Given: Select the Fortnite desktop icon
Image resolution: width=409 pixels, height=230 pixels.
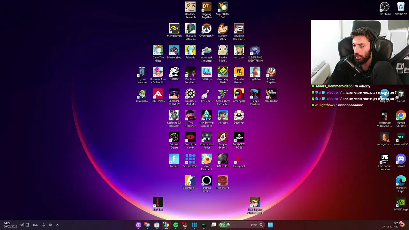Looking at the screenshot, I should [174, 161].
